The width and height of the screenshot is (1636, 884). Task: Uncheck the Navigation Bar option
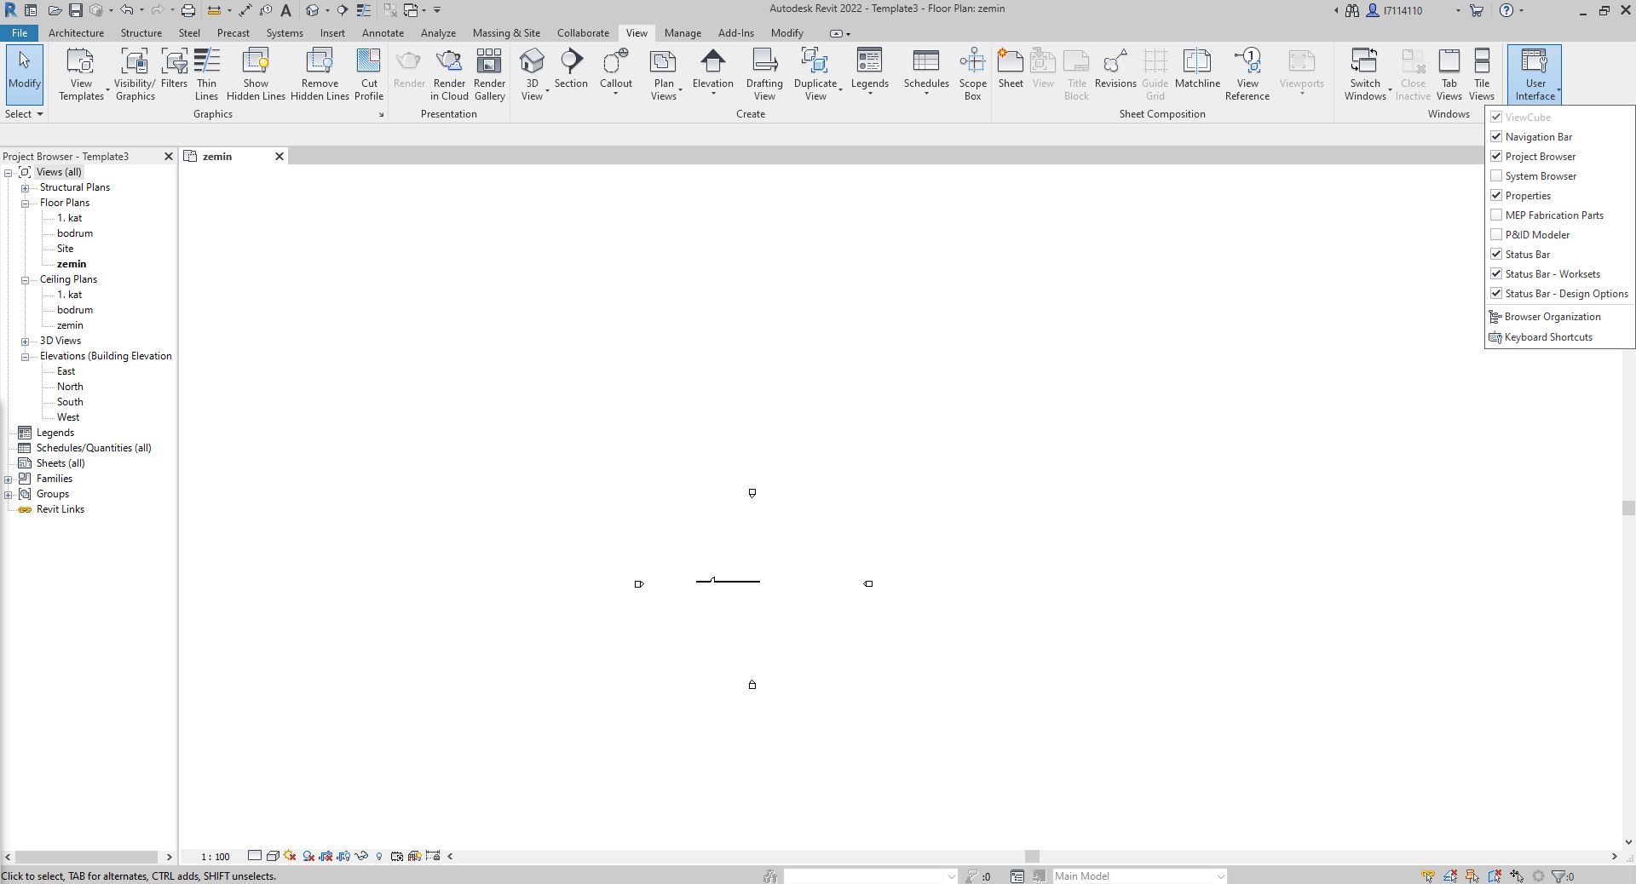(x=1496, y=136)
